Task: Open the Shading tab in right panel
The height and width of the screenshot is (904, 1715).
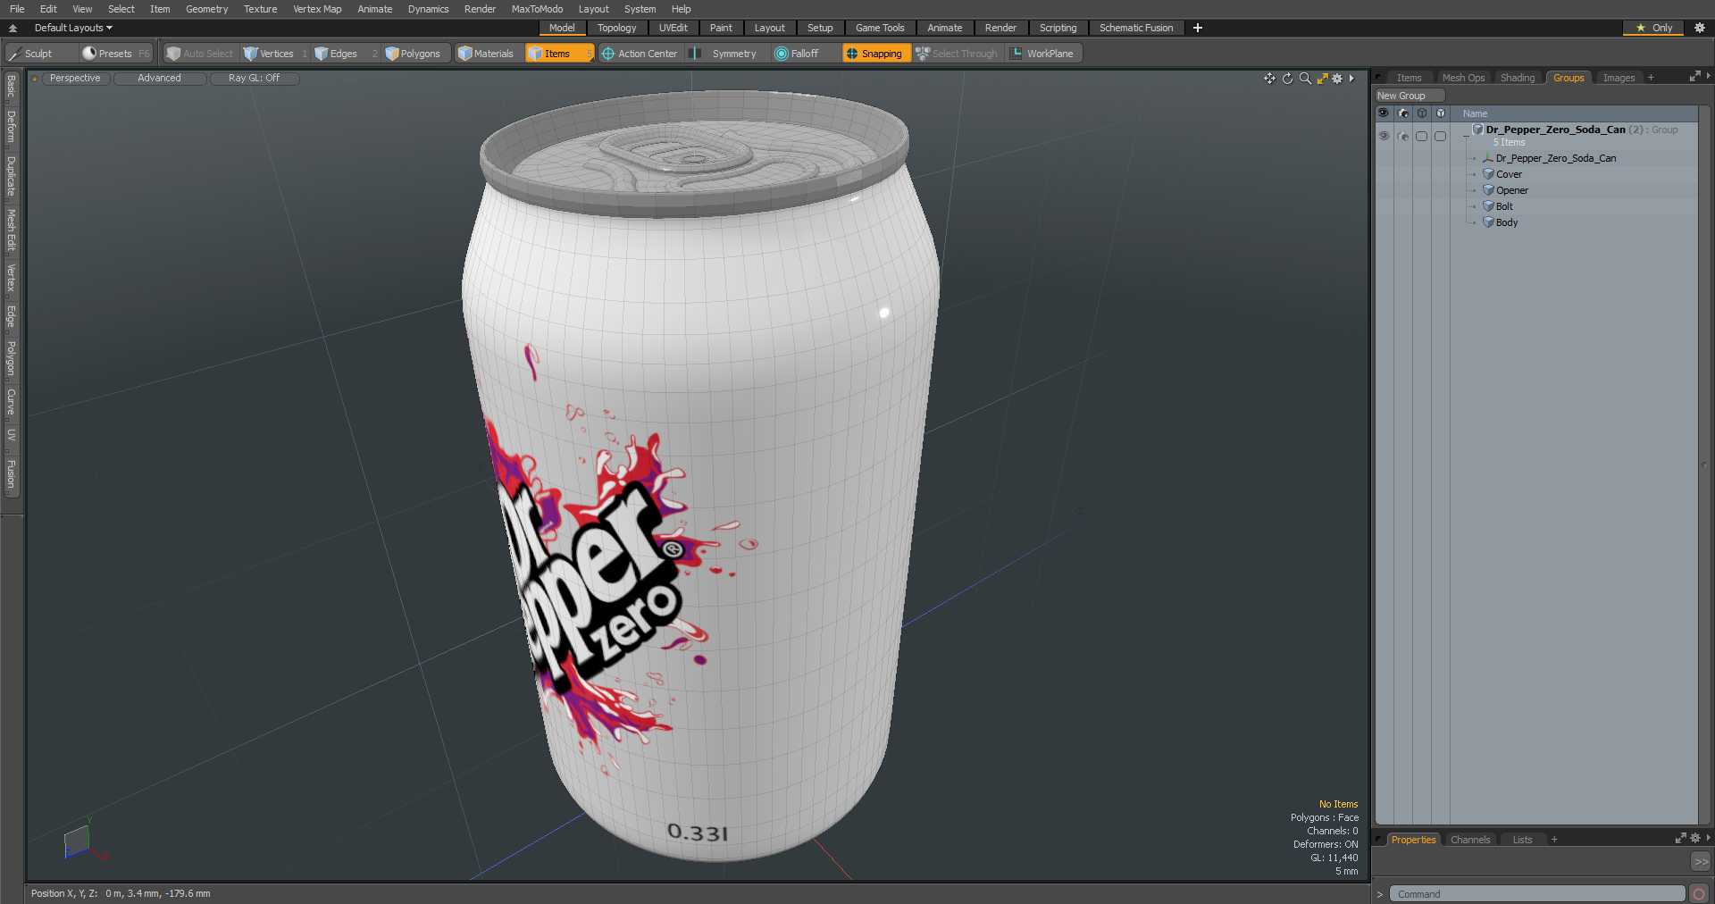Action: click(x=1517, y=78)
